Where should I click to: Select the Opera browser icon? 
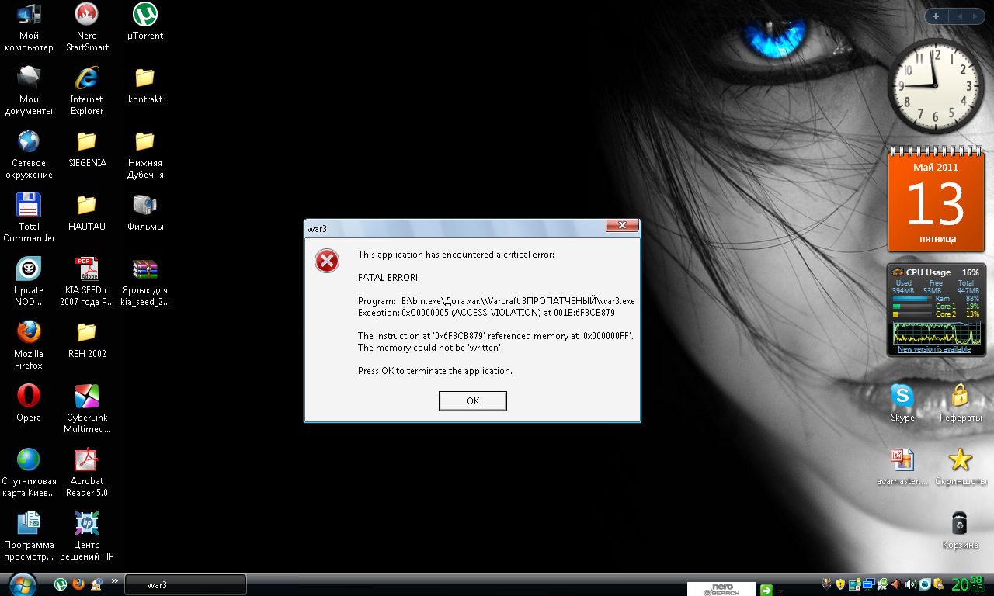[29, 404]
